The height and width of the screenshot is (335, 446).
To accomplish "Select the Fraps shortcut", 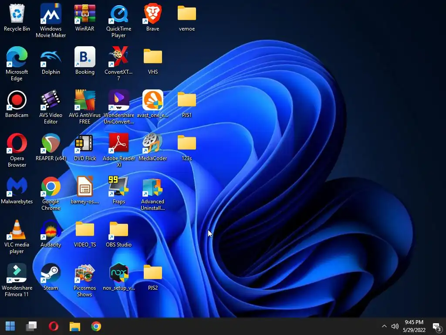I will point(118,191).
